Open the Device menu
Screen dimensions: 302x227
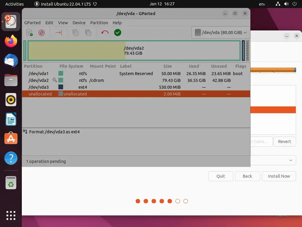tap(79, 22)
